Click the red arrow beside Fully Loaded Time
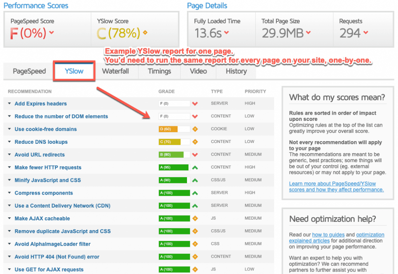Viewport: 398px width, 274px height. (226, 33)
